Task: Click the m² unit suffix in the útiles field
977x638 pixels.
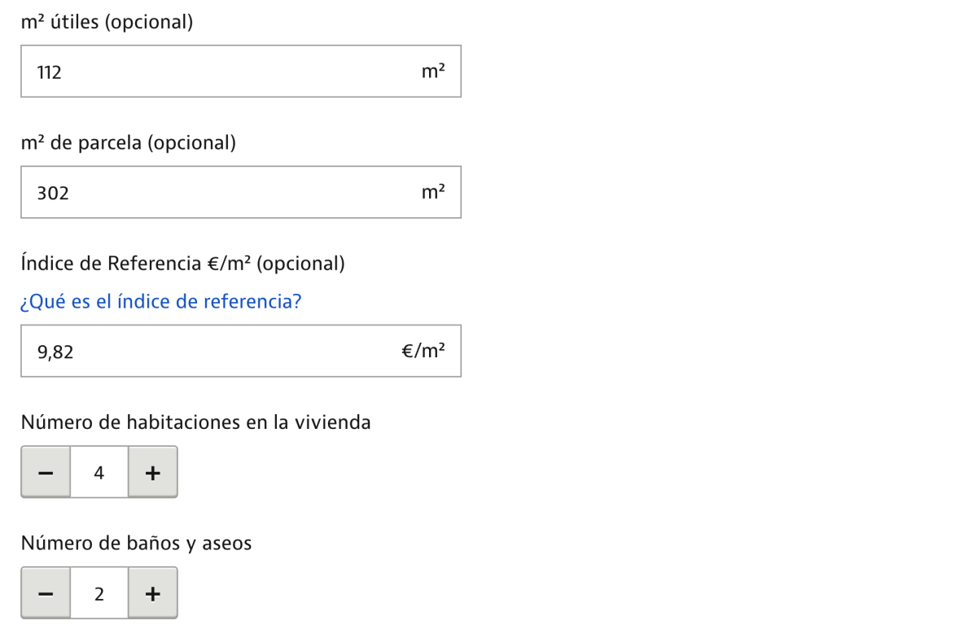Action: (432, 72)
